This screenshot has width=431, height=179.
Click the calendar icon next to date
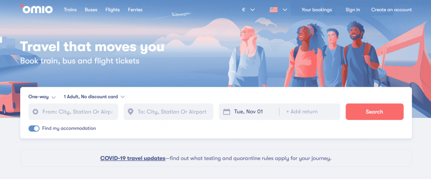[x=226, y=112]
